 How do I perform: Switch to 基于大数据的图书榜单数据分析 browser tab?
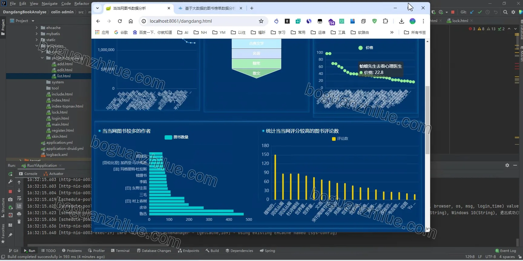[x=210, y=8]
